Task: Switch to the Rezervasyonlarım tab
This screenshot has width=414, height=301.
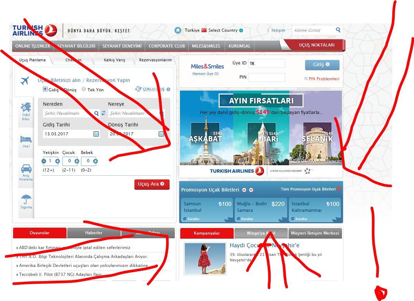Action: pos(155,60)
